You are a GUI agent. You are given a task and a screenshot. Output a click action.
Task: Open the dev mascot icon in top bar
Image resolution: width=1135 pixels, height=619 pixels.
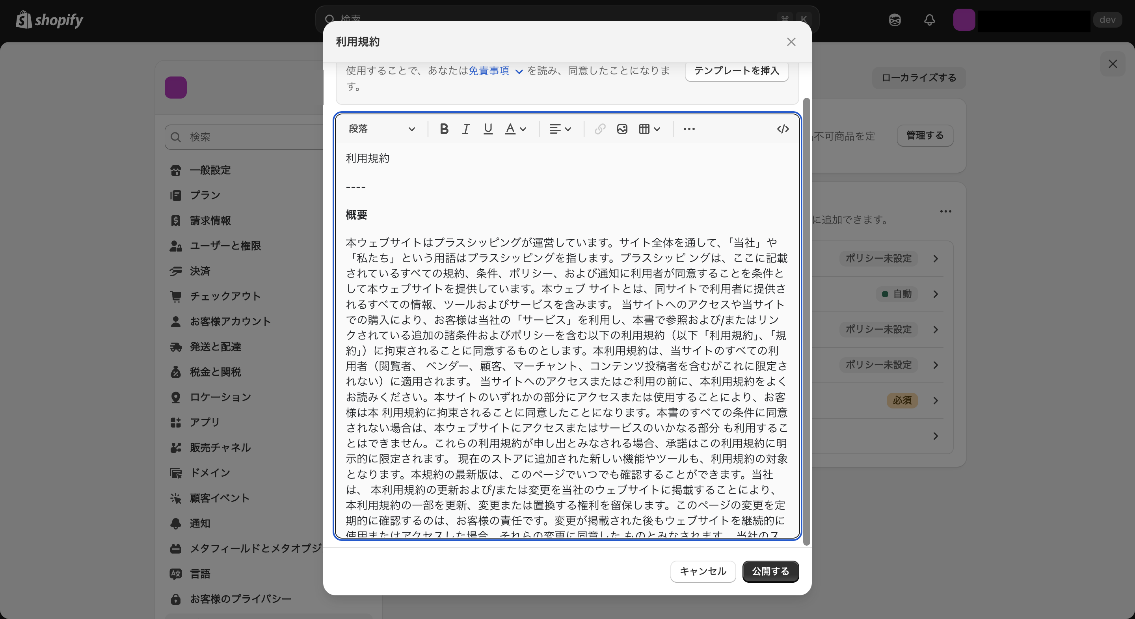click(895, 20)
